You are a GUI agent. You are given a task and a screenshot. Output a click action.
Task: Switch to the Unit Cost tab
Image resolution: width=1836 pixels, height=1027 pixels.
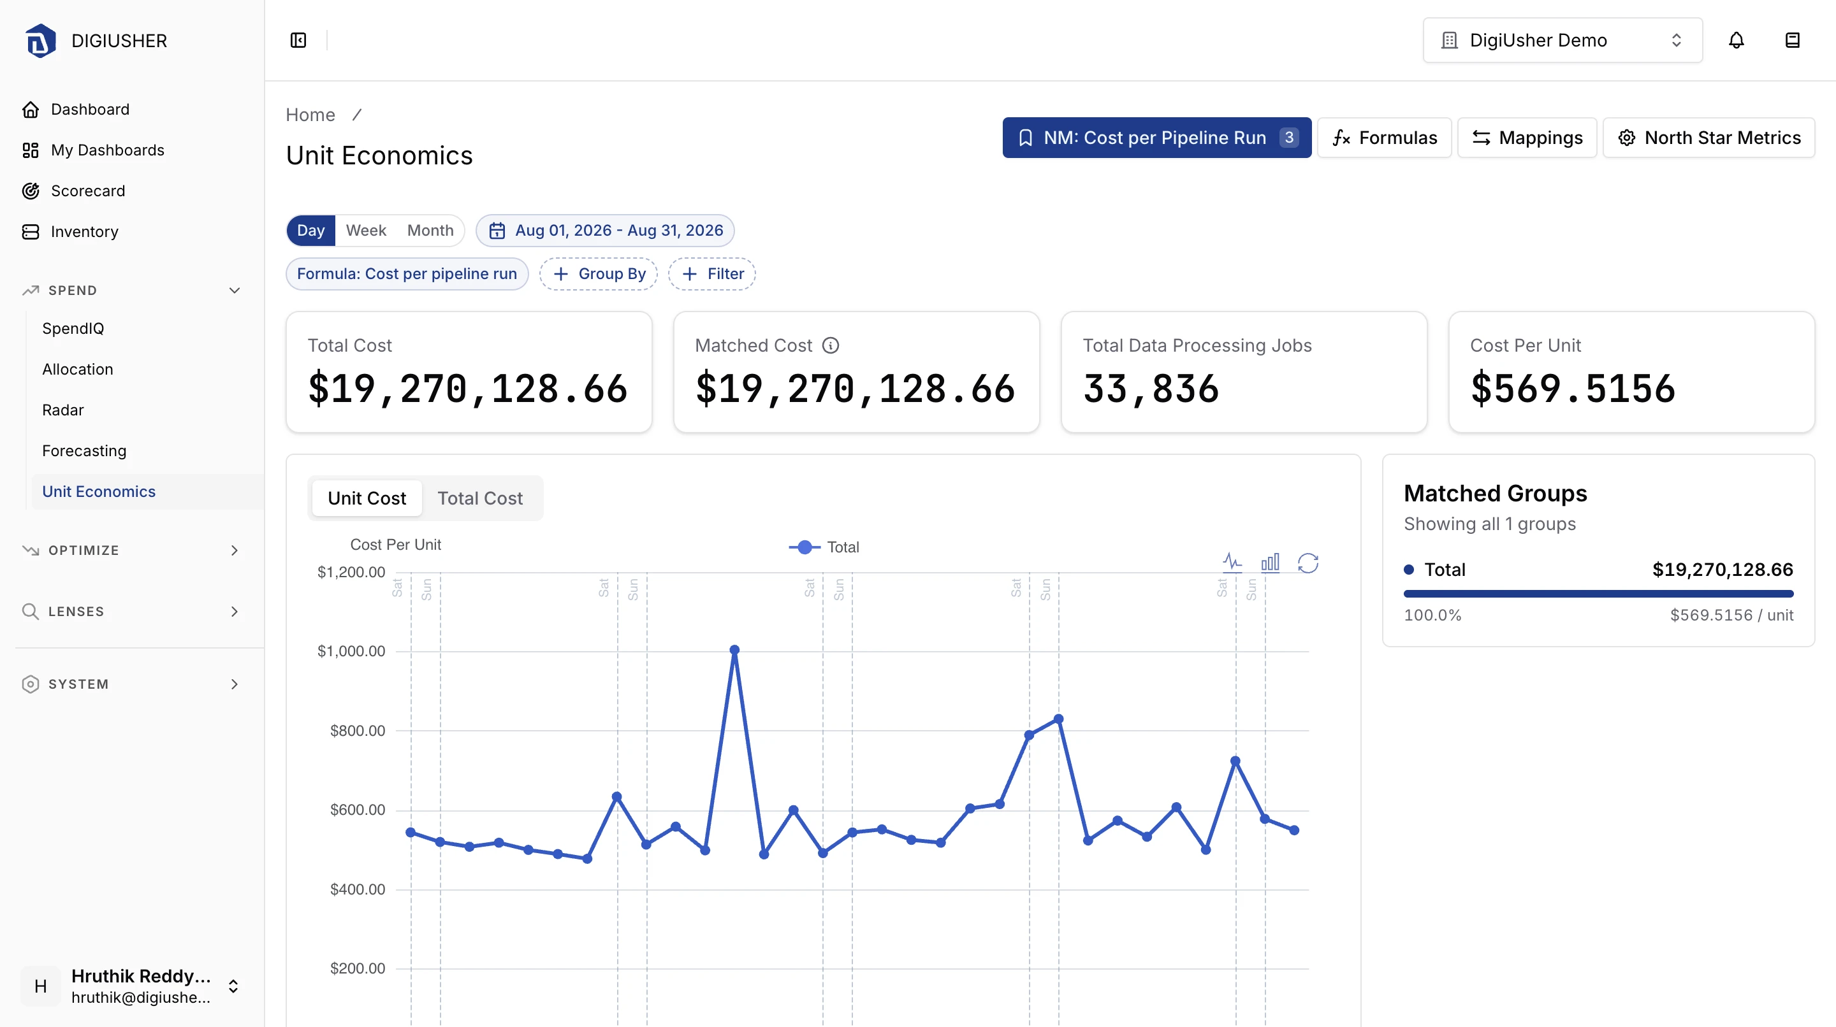[x=367, y=498]
